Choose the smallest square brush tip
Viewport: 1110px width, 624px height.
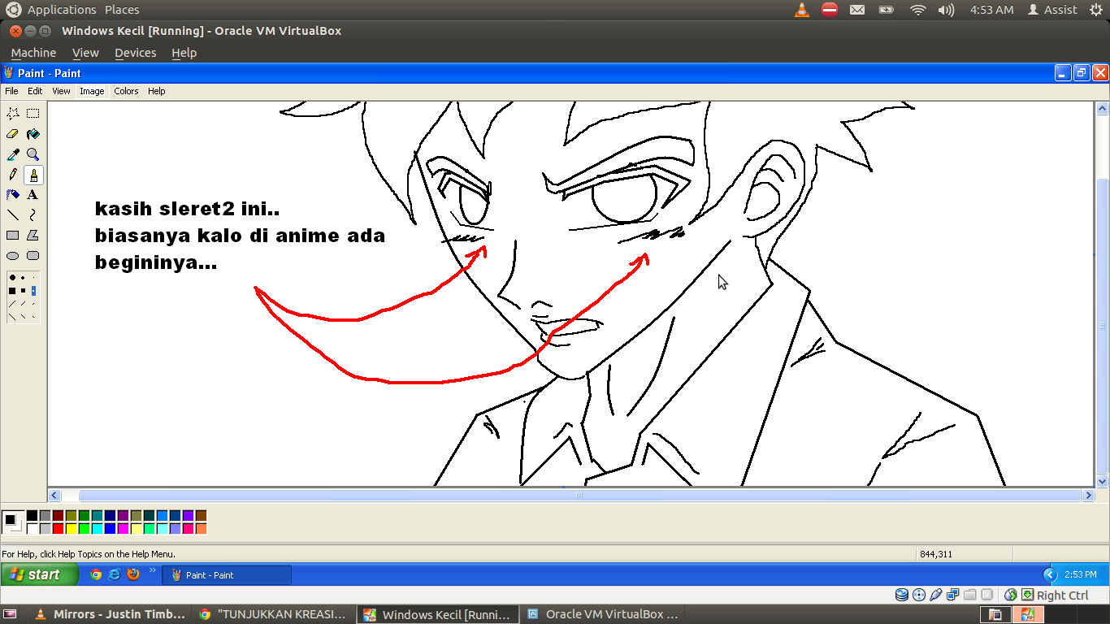33,290
